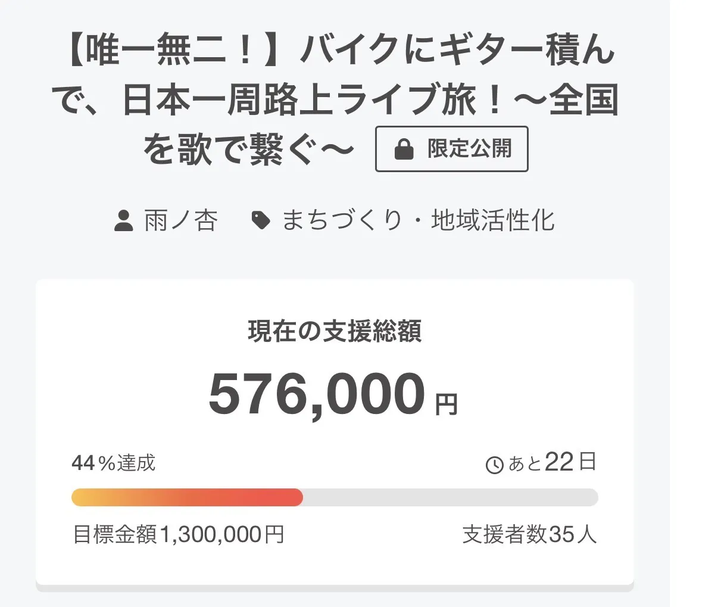This screenshot has height=607, width=718.
Task: Click the gray unfilled part of the progress bar
Action: (450, 497)
